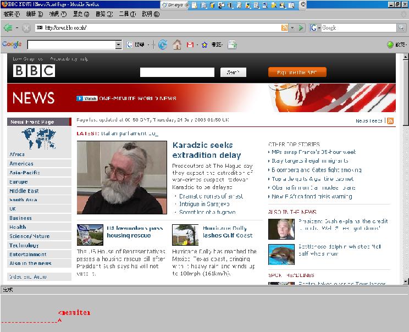The width and height of the screenshot is (409, 332).
Task: Click the BBC search input field
Action: point(177,73)
